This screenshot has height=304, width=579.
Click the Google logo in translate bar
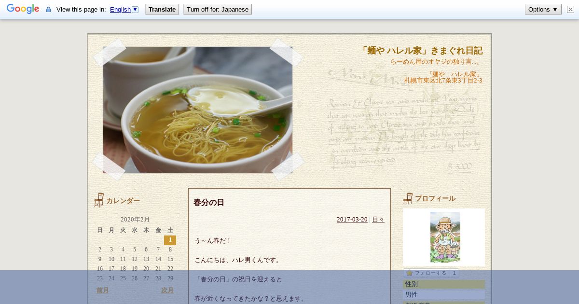click(23, 9)
